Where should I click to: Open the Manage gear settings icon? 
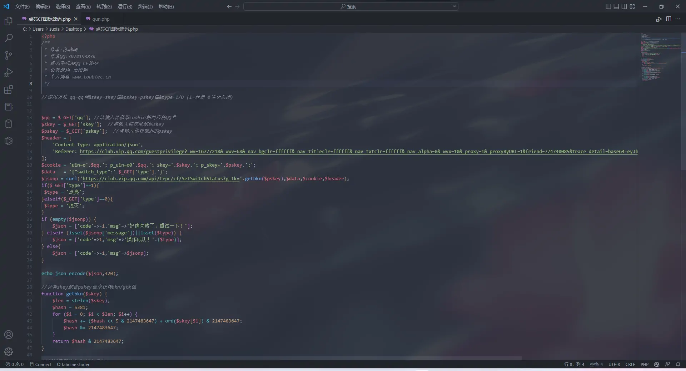tap(9, 352)
